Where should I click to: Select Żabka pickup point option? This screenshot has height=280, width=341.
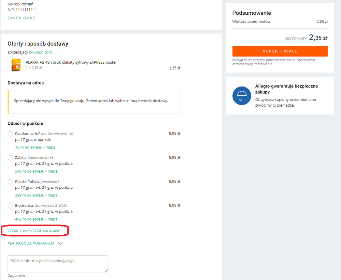(x=11, y=158)
